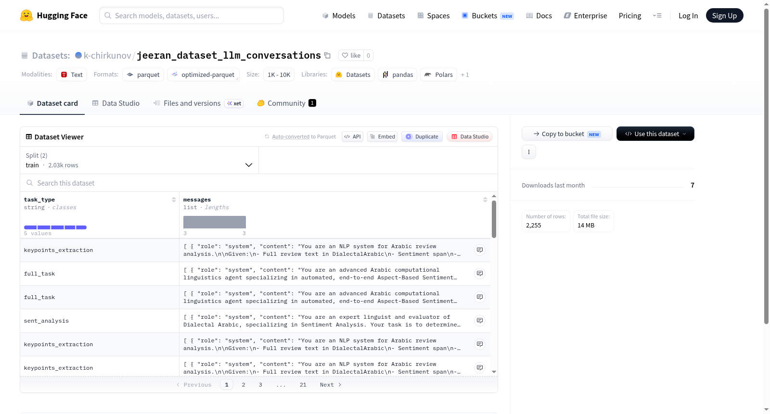Copy dataset name with the copy icon

pyautogui.click(x=327, y=55)
